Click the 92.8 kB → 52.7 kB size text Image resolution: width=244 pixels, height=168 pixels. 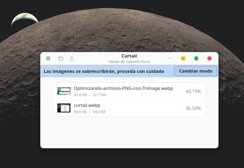tap(90, 95)
